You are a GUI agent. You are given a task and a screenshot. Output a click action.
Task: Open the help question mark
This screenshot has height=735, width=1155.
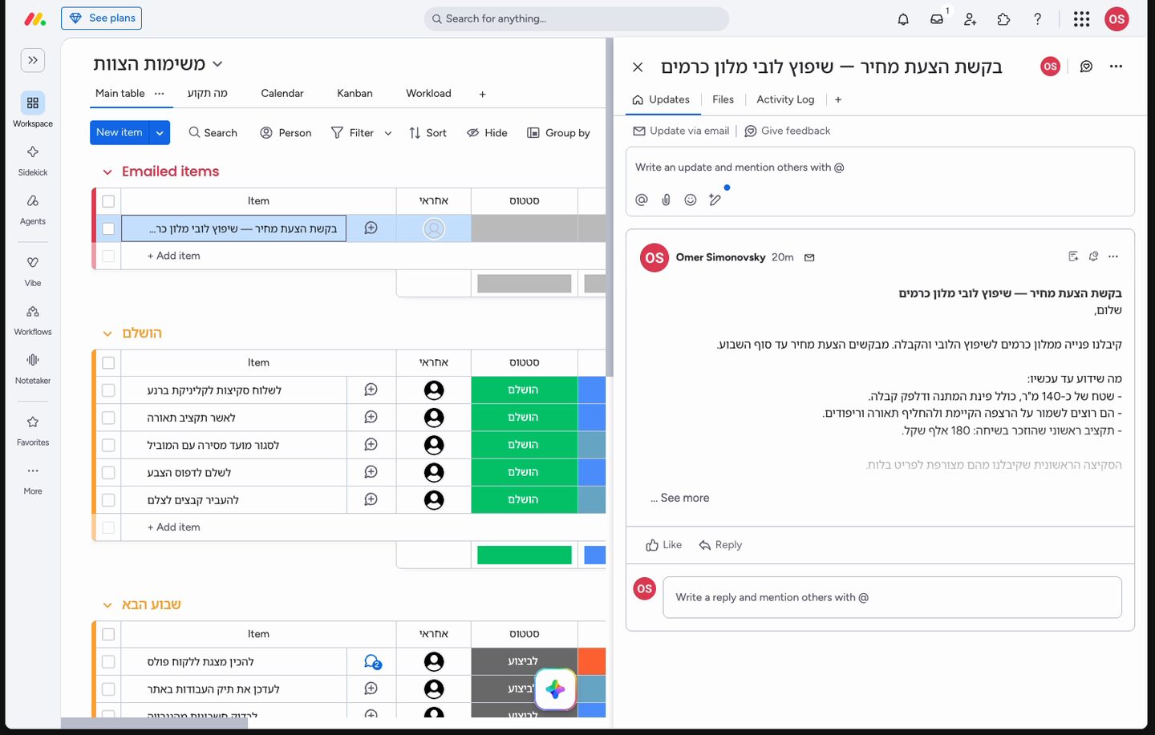pos(1037,19)
